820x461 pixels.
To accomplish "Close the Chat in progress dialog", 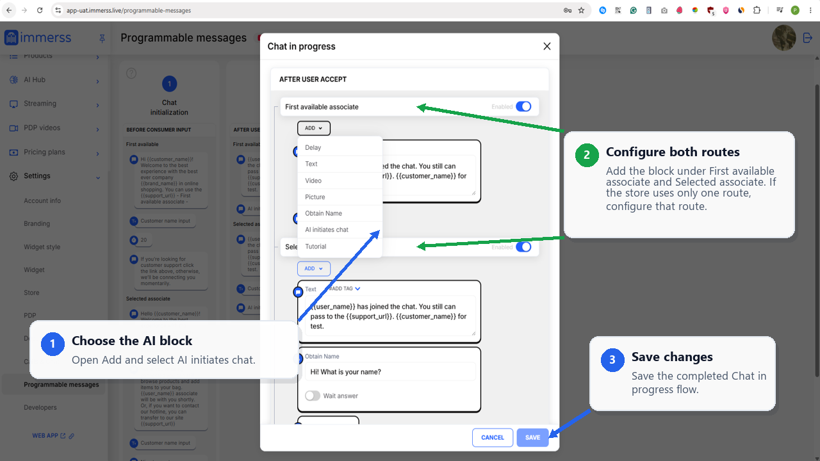I will coord(546,46).
